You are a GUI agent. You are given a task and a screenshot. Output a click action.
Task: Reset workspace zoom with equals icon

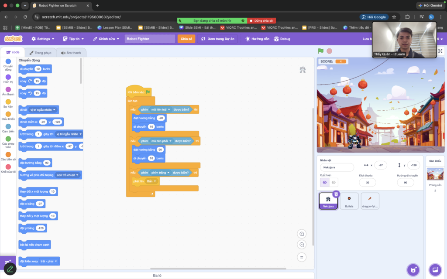(302, 257)
